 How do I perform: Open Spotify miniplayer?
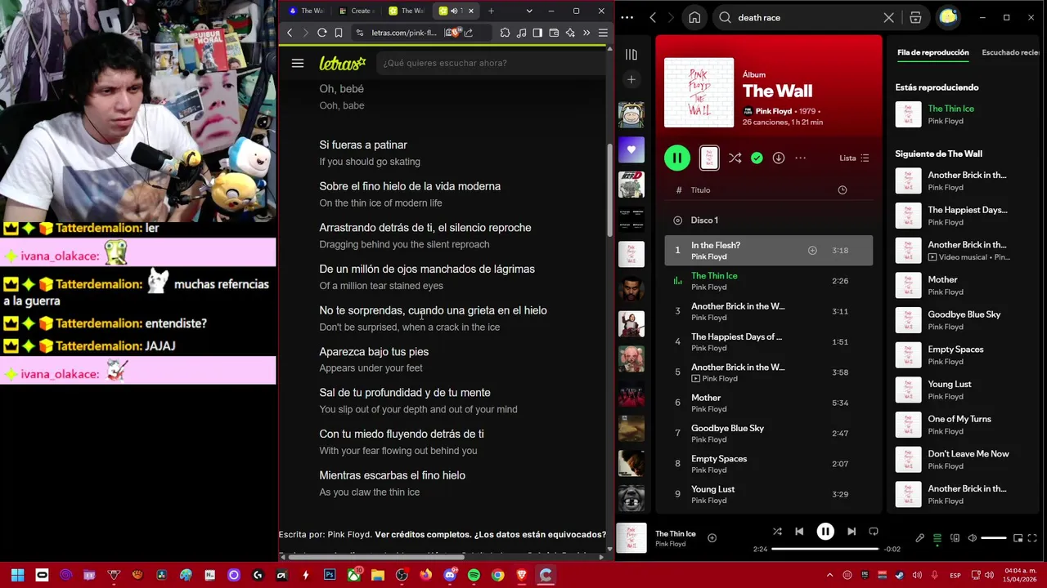click(x=1018, y=538)
